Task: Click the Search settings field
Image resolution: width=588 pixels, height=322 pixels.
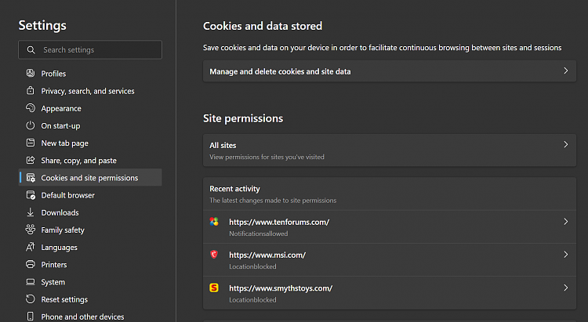Action: pos(90,50)
